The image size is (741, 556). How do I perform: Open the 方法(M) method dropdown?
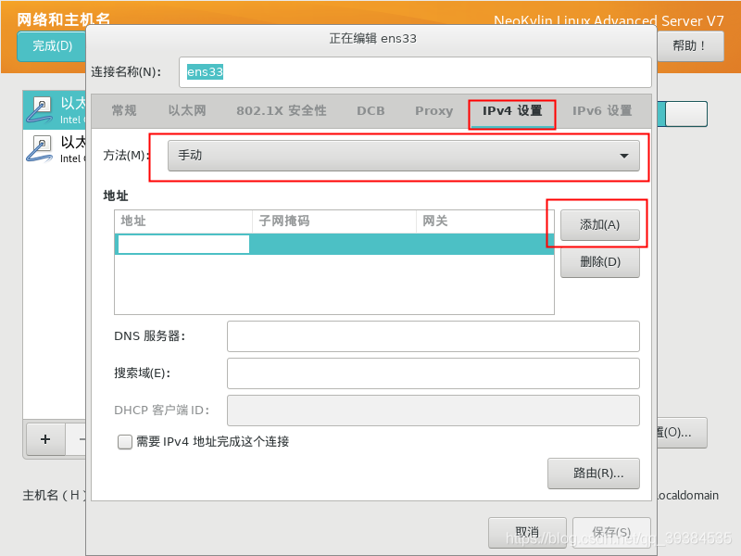404,156
